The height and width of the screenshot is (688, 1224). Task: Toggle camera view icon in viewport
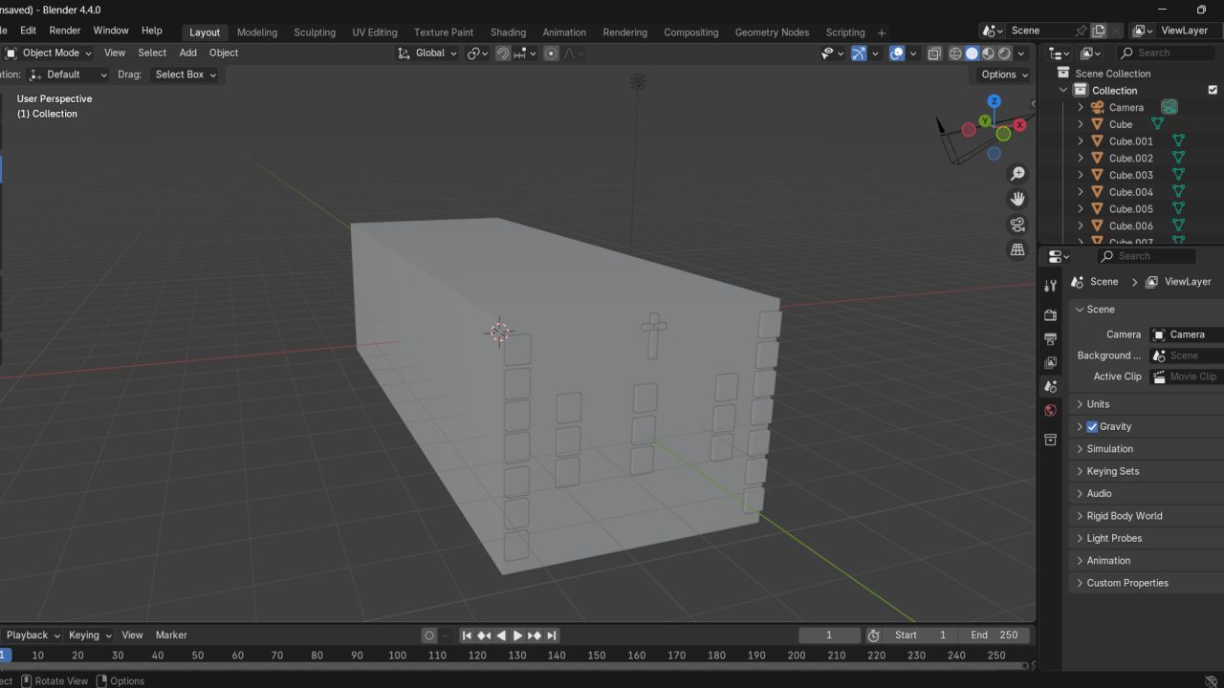[x=1017, y=225]
